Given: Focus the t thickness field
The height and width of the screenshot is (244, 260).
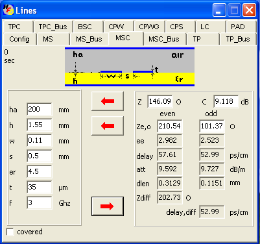Looking at the screenshot, I should [40, 187].
